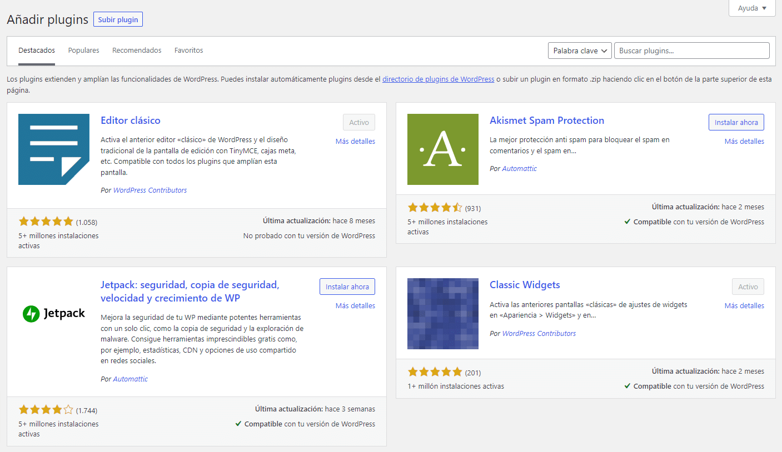The width and height of the screenshot is (782, 452).
Task: Click the Añadir plugins page heading
Action: (48, 19)
